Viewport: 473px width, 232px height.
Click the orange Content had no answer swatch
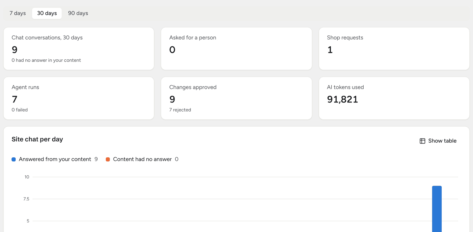tap(108, 159)
